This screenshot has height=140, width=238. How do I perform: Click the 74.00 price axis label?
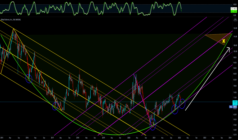click(x=235, y=92)
